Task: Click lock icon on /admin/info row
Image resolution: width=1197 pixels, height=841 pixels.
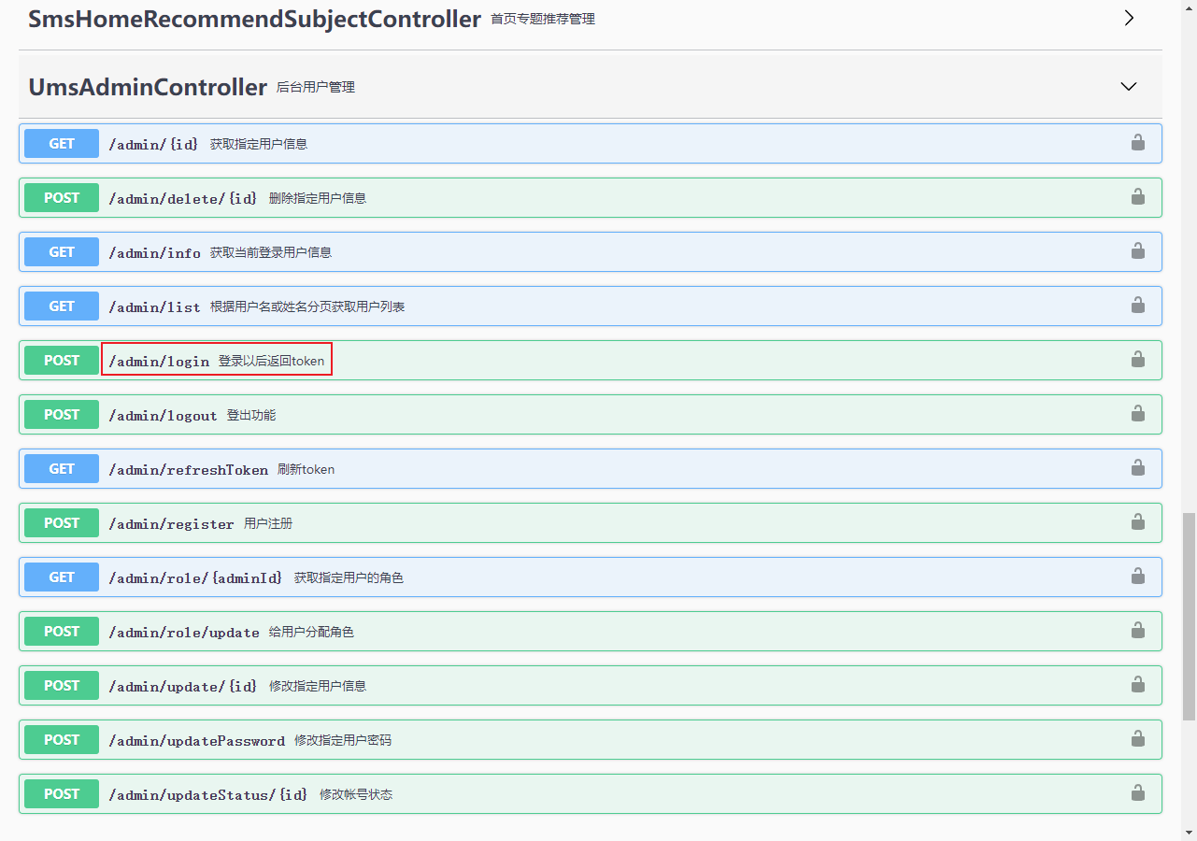Action: point(1137,251)
